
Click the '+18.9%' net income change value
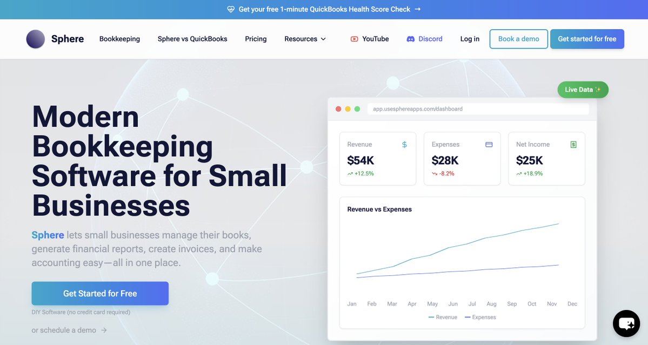point(533,174)
